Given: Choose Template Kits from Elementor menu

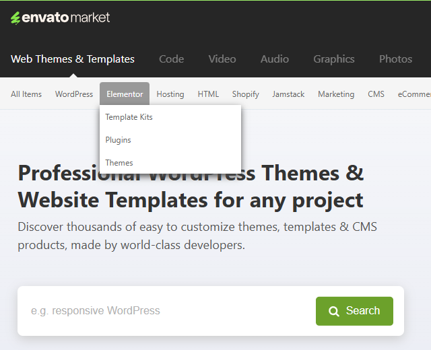Looking at the screenshot, I should pyautogui.click(x=129, y=117).
